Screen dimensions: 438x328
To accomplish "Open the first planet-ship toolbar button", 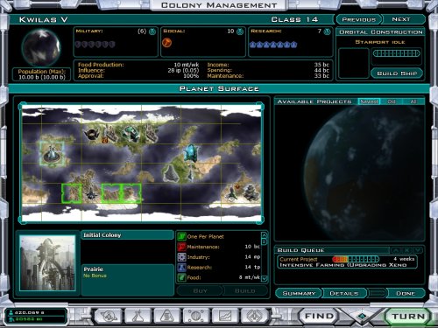I will (109, 316).
